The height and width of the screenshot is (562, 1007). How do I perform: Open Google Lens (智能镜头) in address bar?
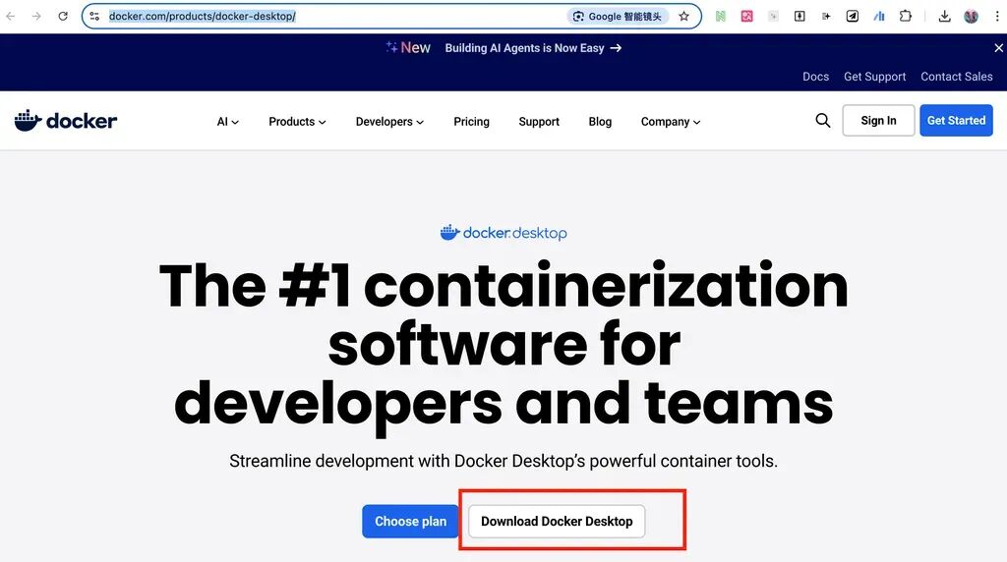[x=618, y=16]
